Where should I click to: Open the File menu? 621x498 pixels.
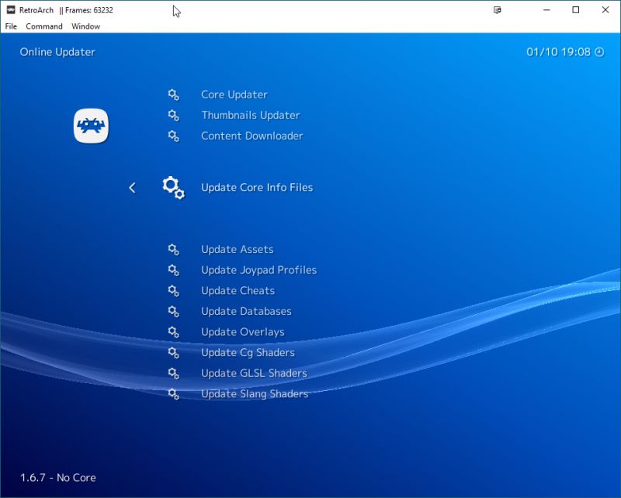[11, 26]
